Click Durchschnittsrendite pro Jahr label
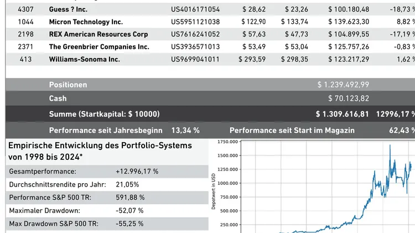This screenshot has height=233, width=415. [x=58, y=184]
